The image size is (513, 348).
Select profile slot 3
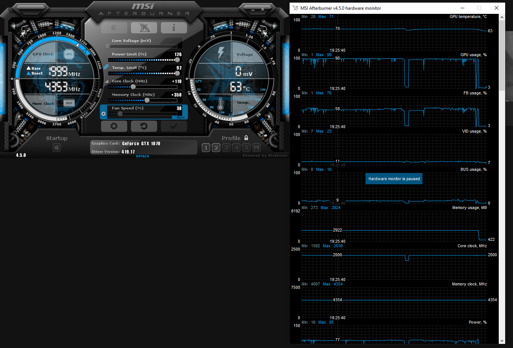tap(226, 148)
